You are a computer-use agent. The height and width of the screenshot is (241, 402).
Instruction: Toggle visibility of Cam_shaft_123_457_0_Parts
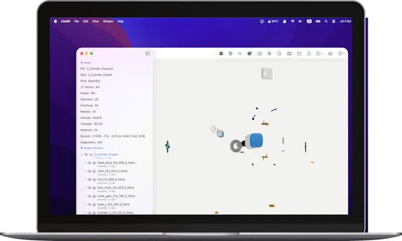(x=90, y=188)
